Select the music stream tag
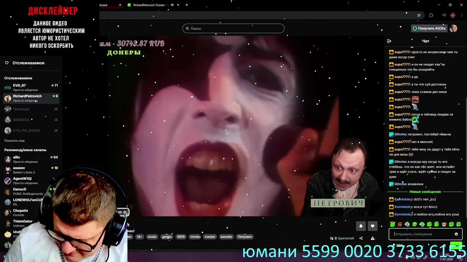 click(152, 237)
